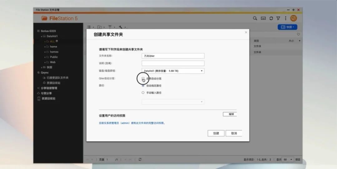Click the search magnifier icon
The height and width of the screenshot is (169, 337).
pos(255,18)
